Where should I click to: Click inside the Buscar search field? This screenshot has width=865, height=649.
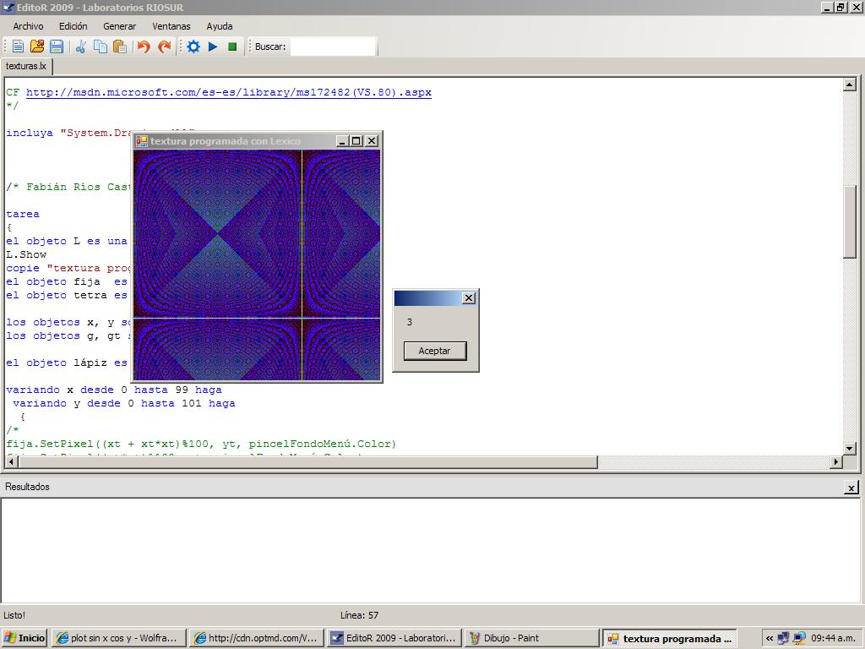(333, 46)
